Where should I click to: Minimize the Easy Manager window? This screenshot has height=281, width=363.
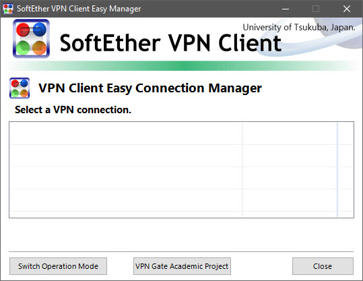click(x=286, y=9)
